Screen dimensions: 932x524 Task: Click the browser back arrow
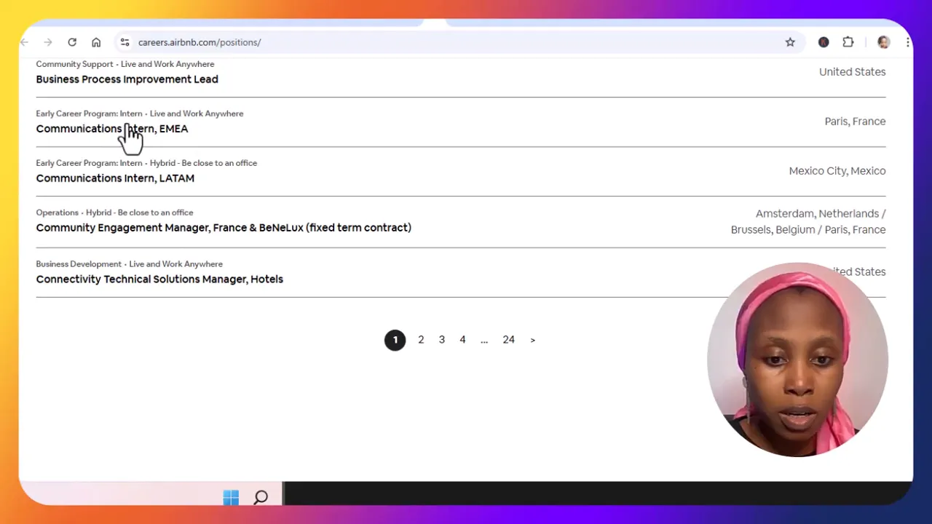pos(25,42)
